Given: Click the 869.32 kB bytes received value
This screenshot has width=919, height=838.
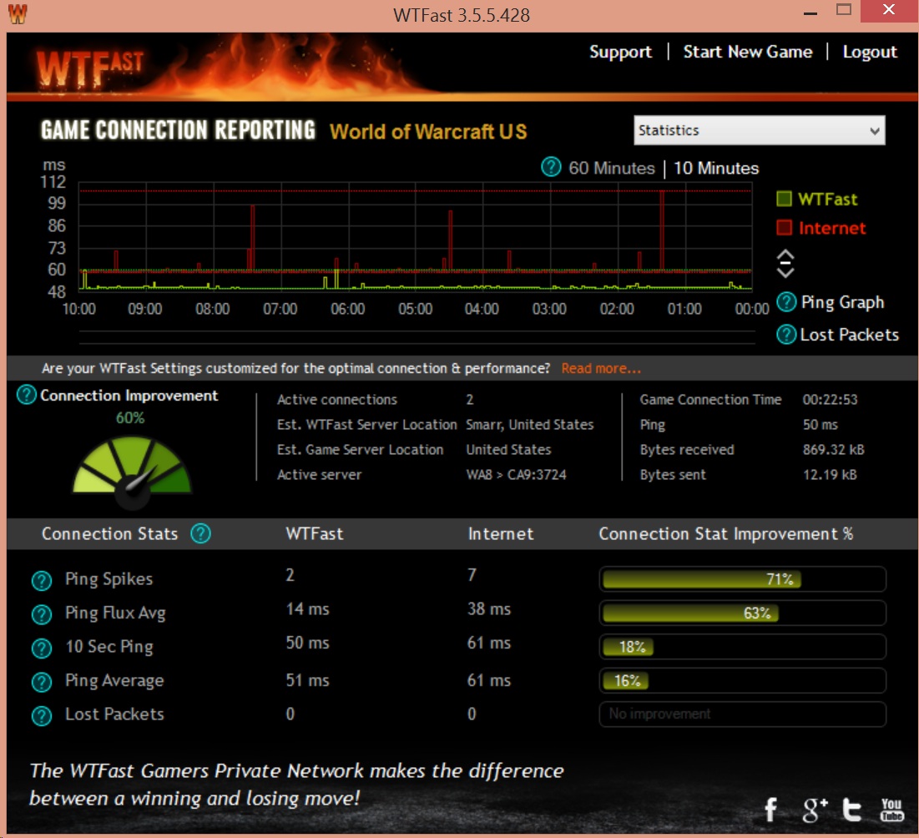Looking at the screenshot, I should (x=833, y=450).
